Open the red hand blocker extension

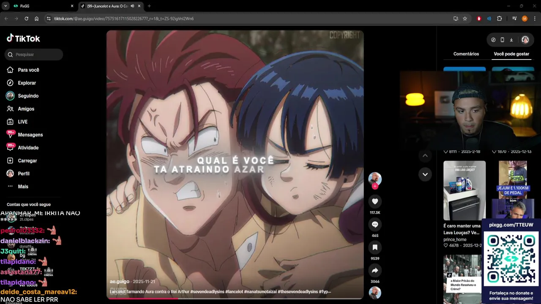(x=479, y=19)
